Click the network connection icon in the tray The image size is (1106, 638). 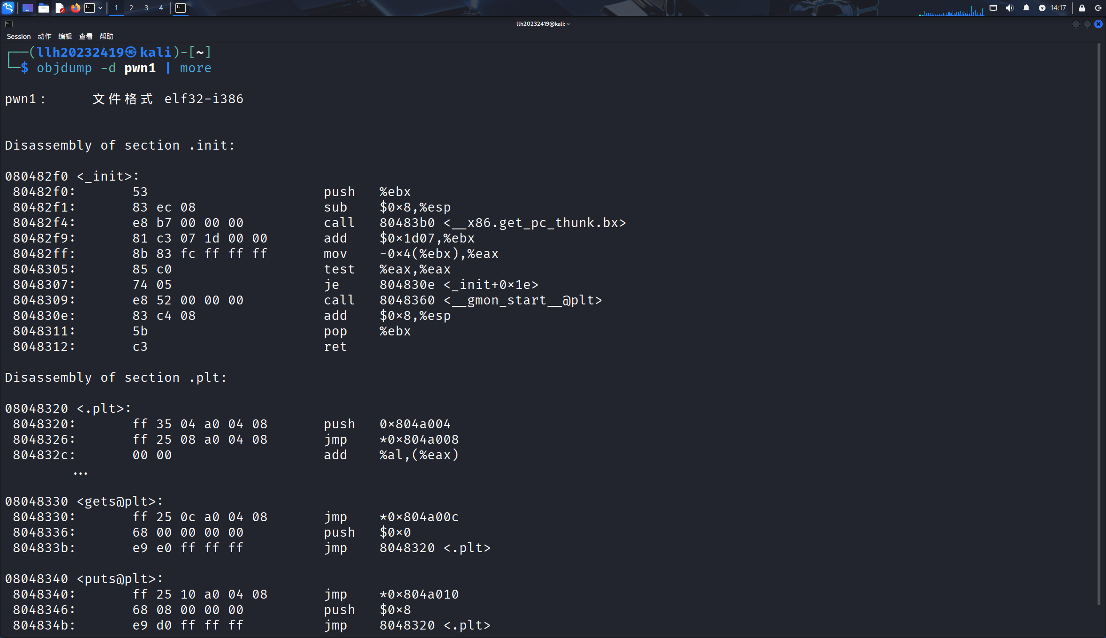click(993, 8)
